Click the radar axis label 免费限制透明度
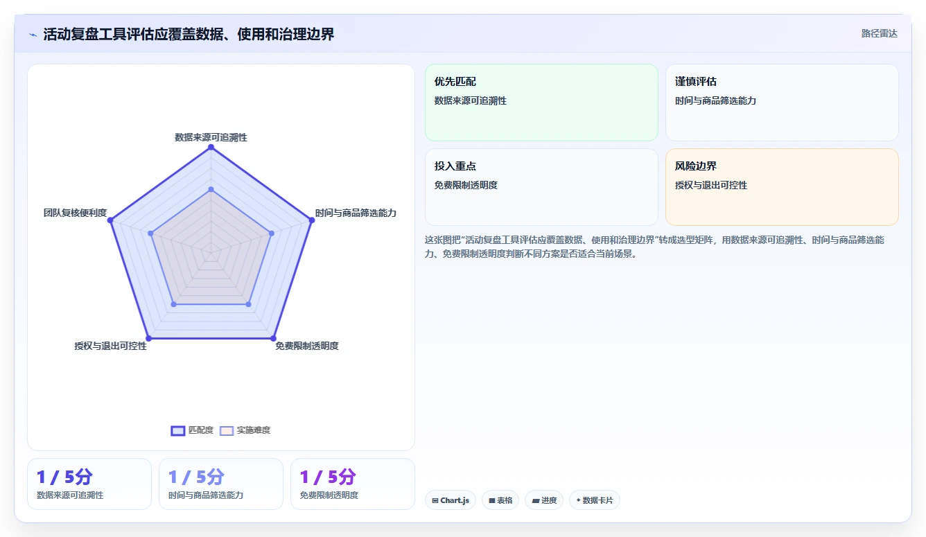 pos(306,346)
